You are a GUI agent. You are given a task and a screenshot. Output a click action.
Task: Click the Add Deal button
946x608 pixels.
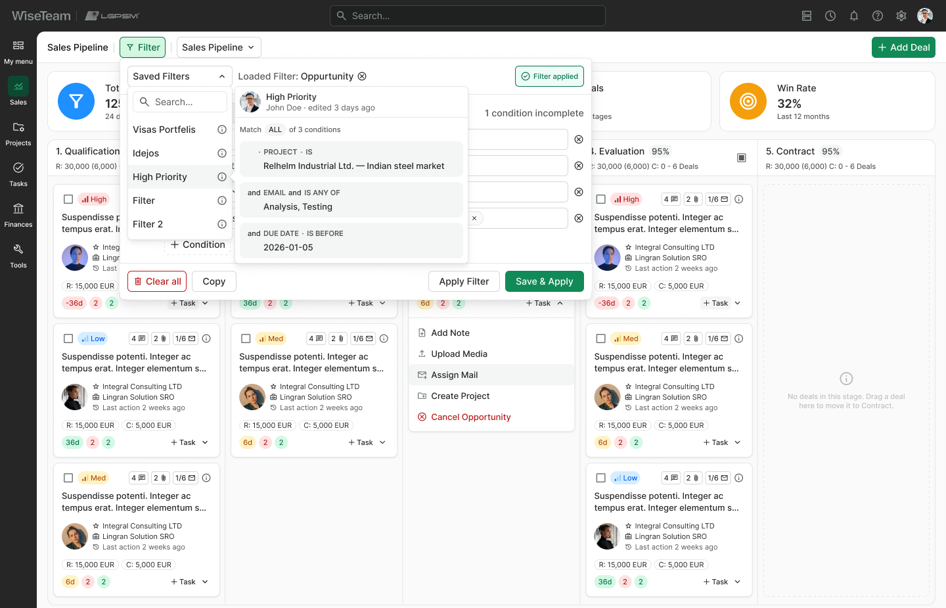click(x=903, y=47)
